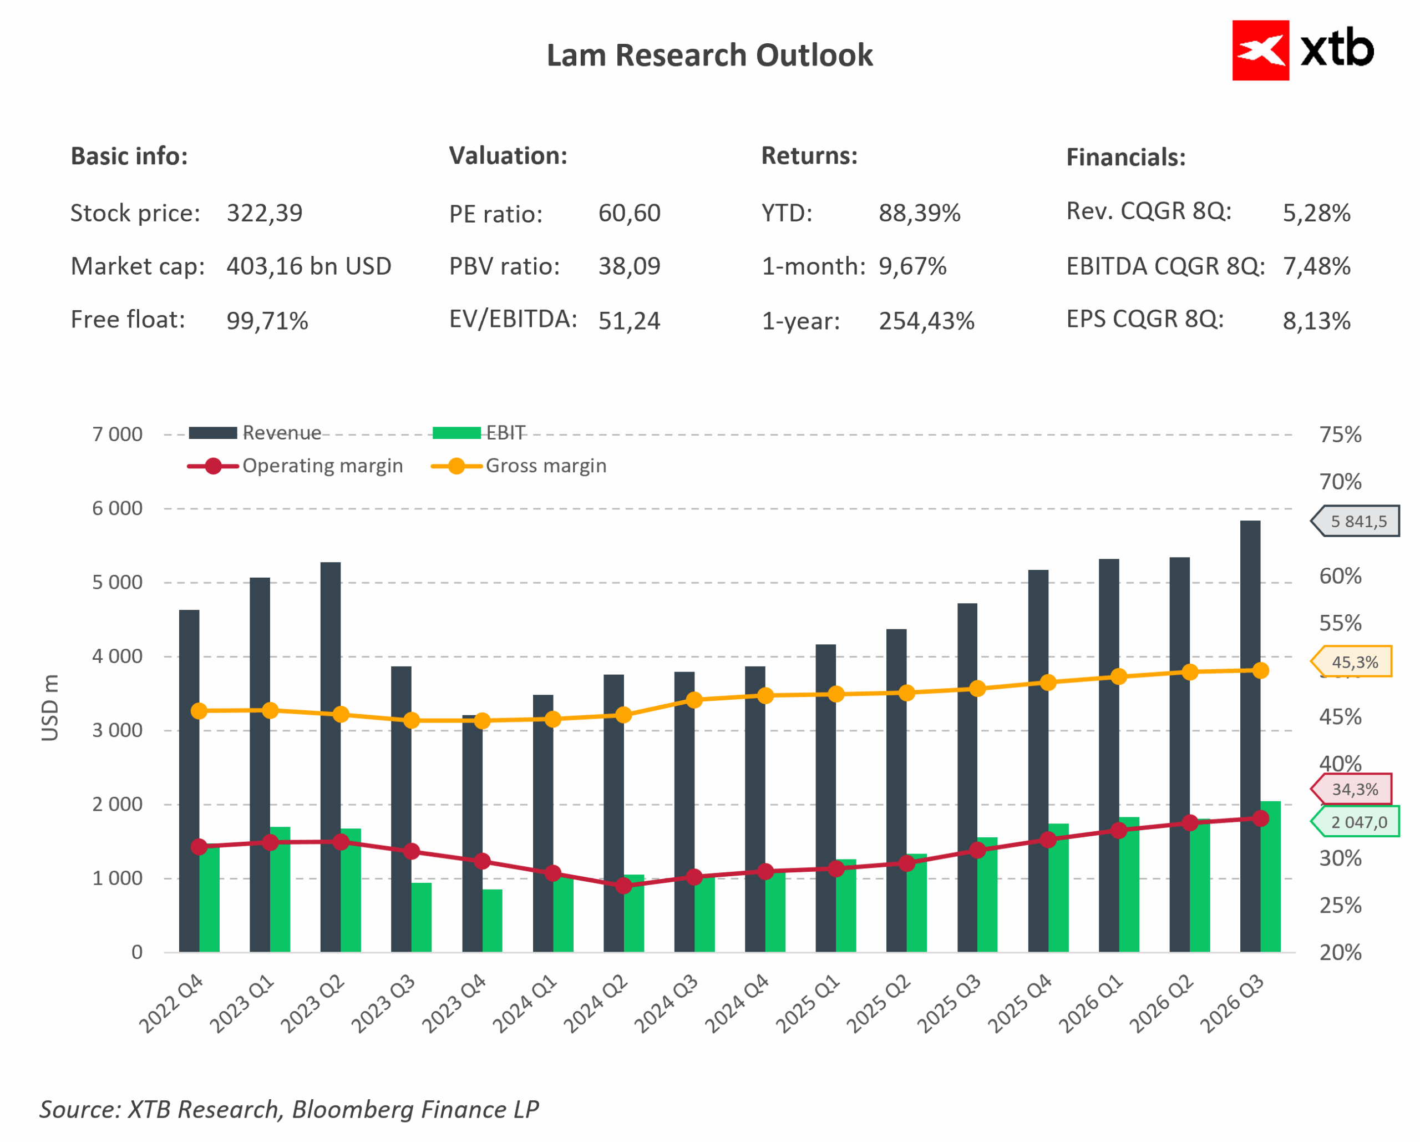This screenshot has width=1420, height=1142.
Task: Click the Returns heading
Action: (809, 155)
